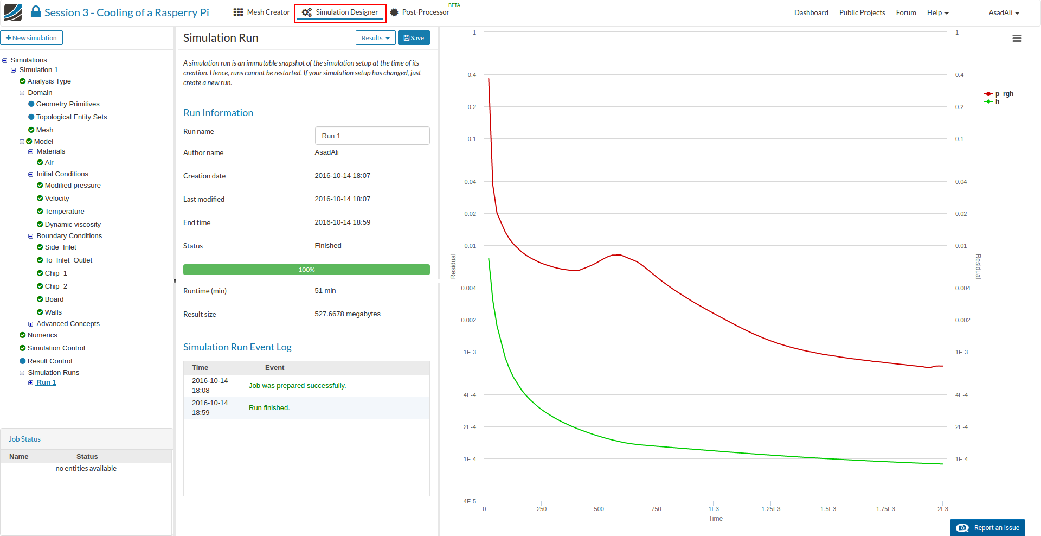
Task: Click the check icon beside Board
Action: click(x=40, y=299)
